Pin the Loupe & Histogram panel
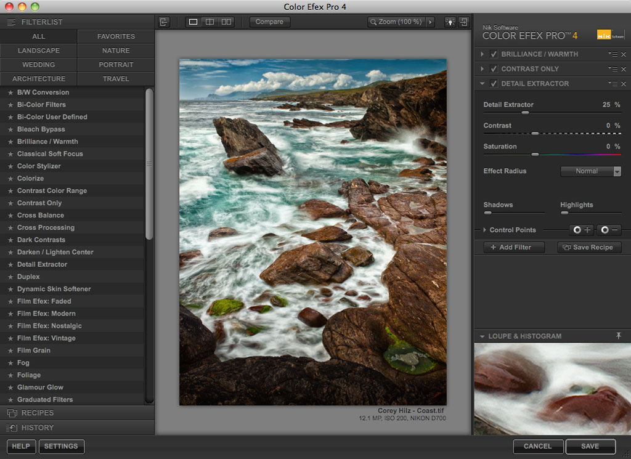Image resolution: width=631 pixels, height=459 pixels. 619,336
